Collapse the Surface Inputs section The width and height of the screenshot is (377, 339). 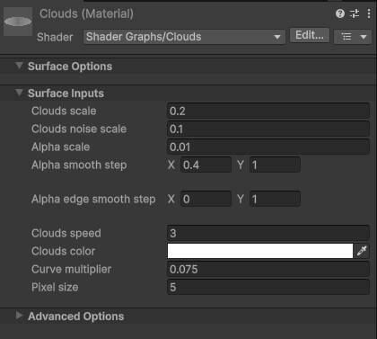(x=19, y=93)
